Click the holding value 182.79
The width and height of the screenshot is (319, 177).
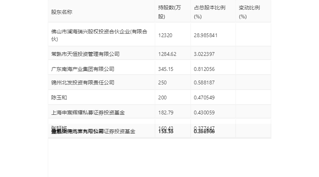coord(166,112)
